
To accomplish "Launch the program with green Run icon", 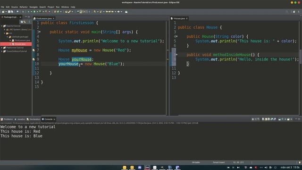I will pyautogui.click(x=34, y=12).
